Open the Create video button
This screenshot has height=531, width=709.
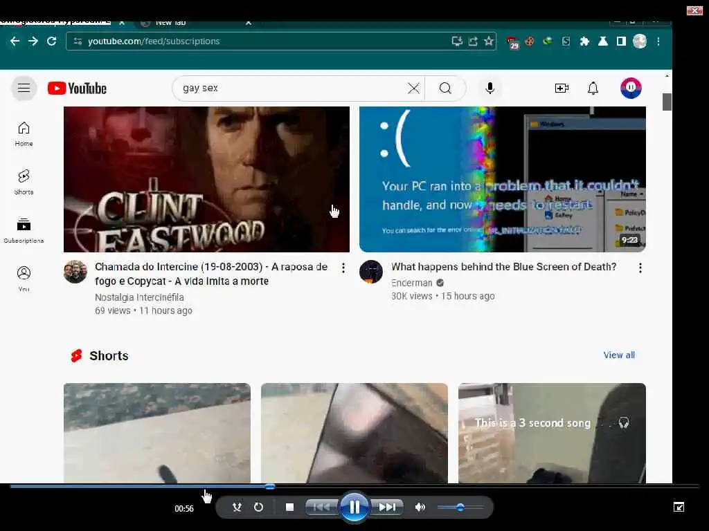point(561,88)
